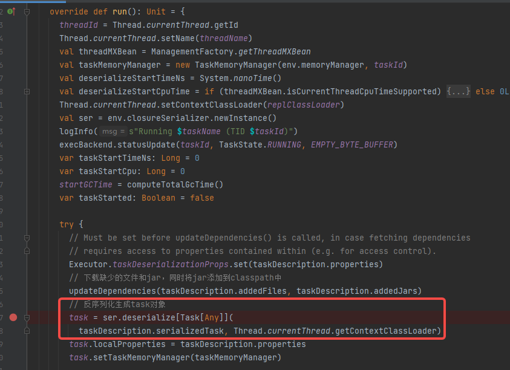Click 'getId' on the threadId line
This screenshot has height=370, width=510.
coord(226,25)
